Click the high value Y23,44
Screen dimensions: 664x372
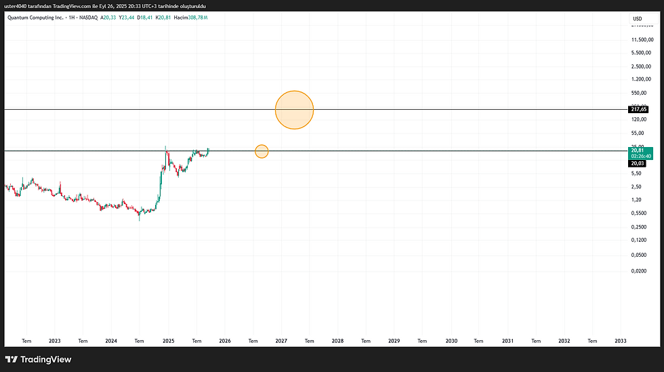[x=126, y=18]
